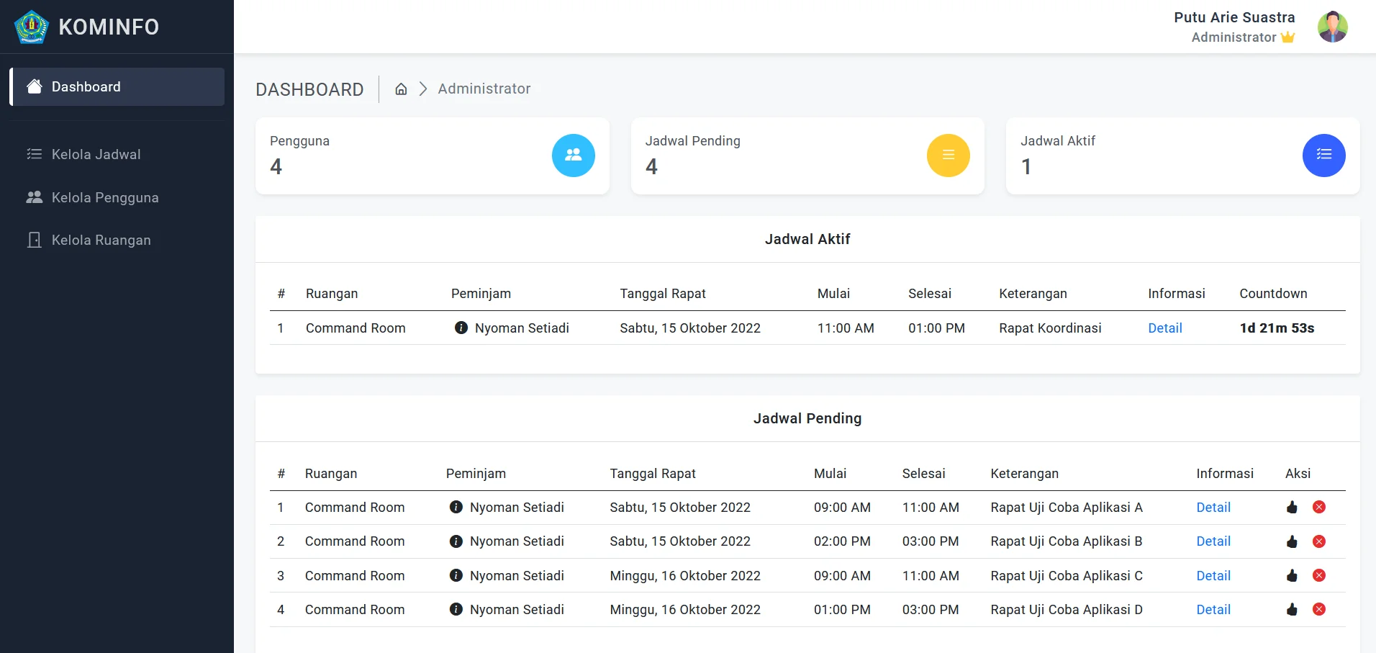Click the profile avatar photo
Screen dimensions: 1376x653
[x=1333, y=27]
